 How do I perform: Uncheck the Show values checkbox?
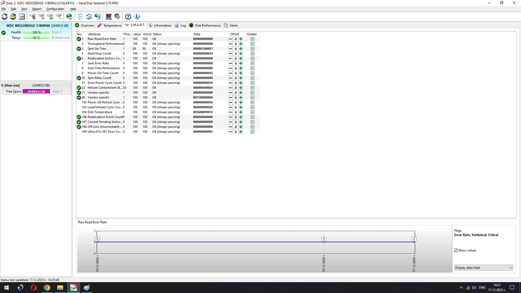pos(456,250)
